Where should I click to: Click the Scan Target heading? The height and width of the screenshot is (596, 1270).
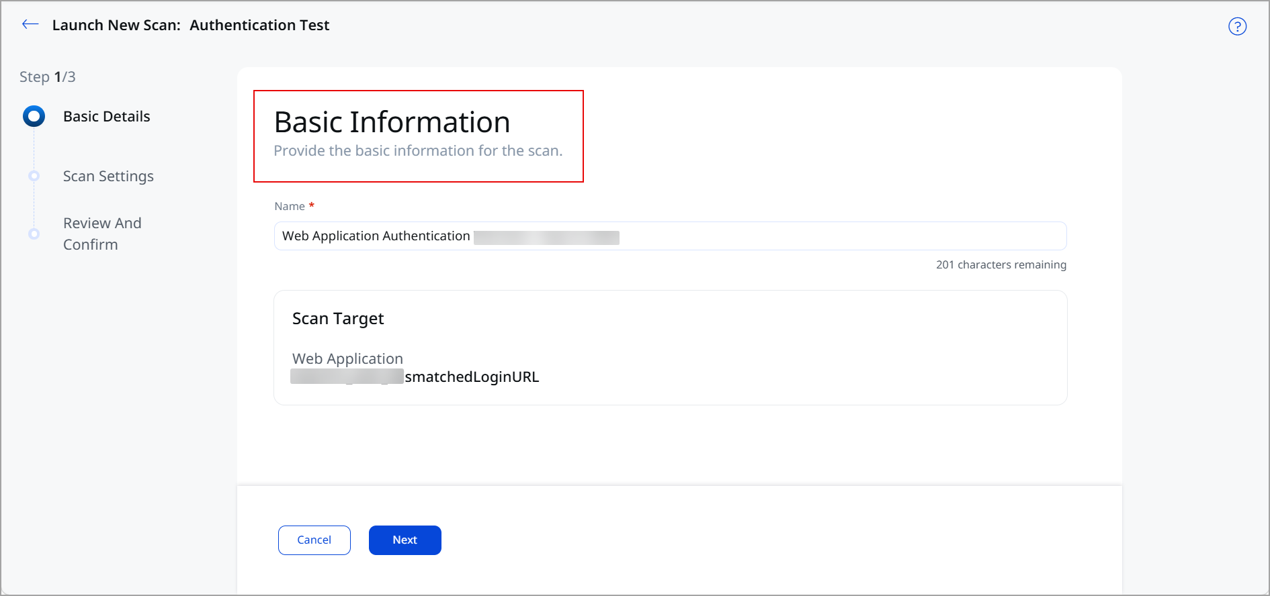[338, 319]
